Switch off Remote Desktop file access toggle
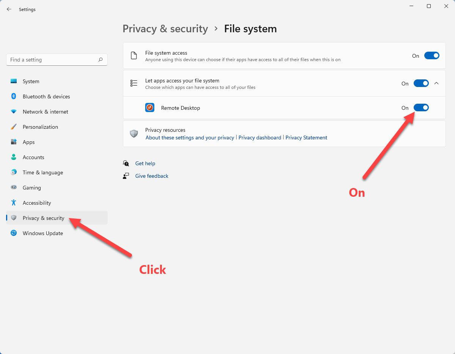The image size is (455, 354). click(x=421, y=108)
